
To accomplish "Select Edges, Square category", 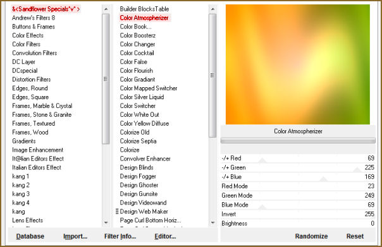I will (x=30, y=97).
